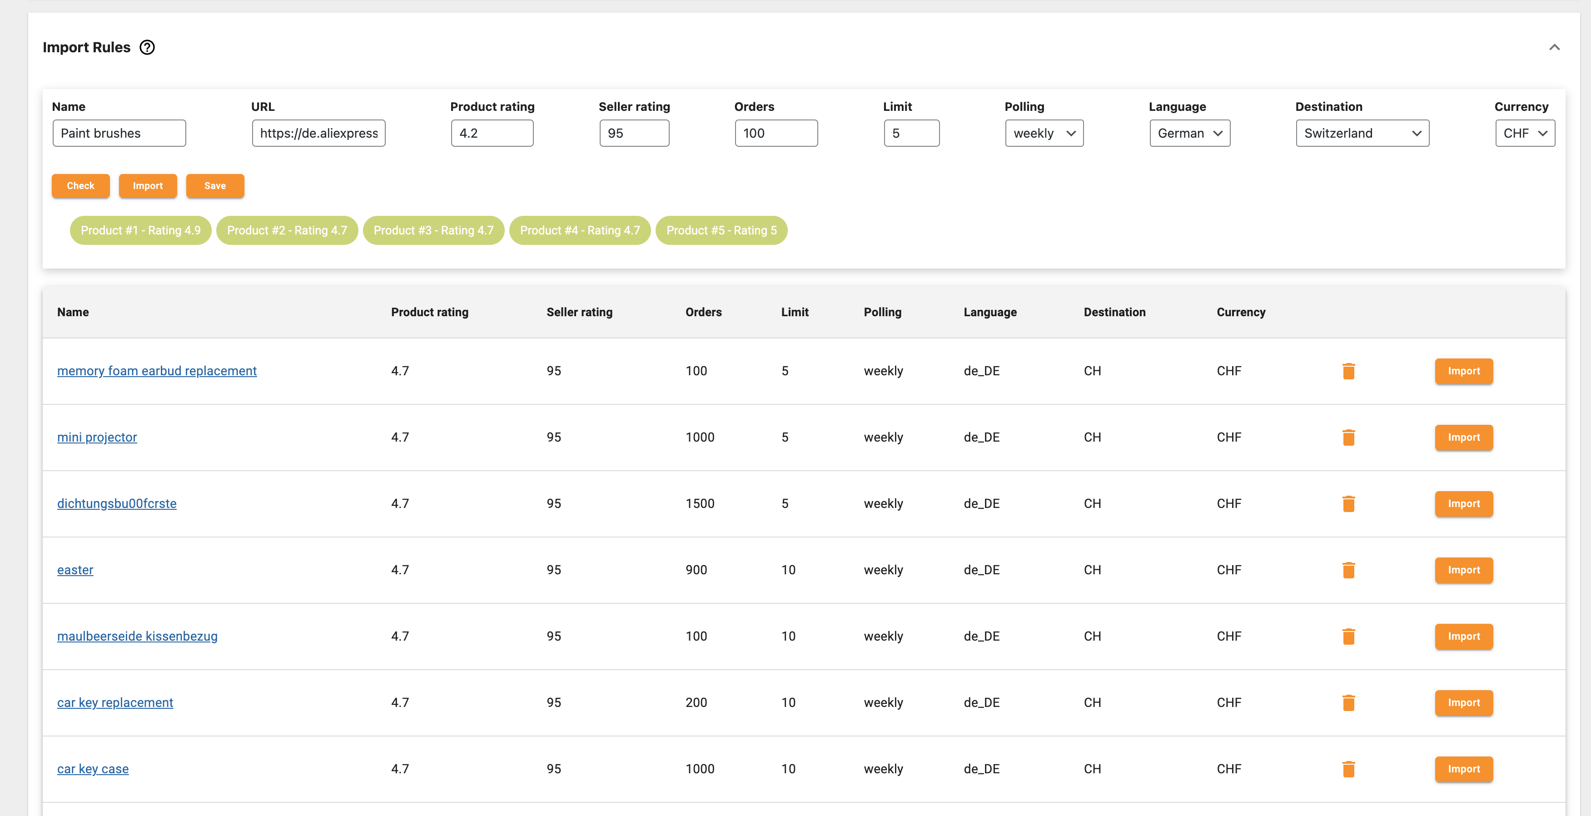Open the maulbeerseide kissenbezug link
Screen dimensions: 1591x816
click(x=137, y=636)
